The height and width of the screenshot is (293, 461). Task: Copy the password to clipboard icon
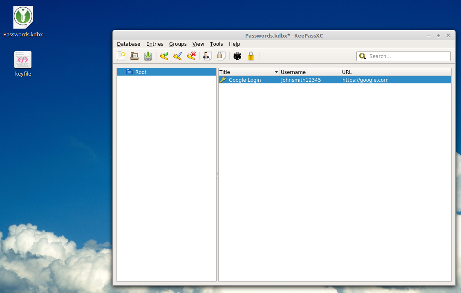(x=221, y=56)
